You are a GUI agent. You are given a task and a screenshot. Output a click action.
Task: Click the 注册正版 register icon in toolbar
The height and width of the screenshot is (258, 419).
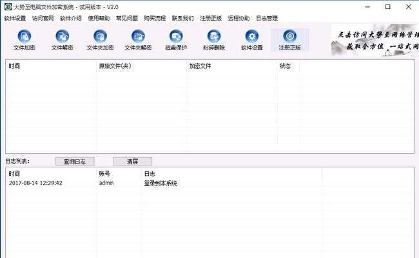290,40
